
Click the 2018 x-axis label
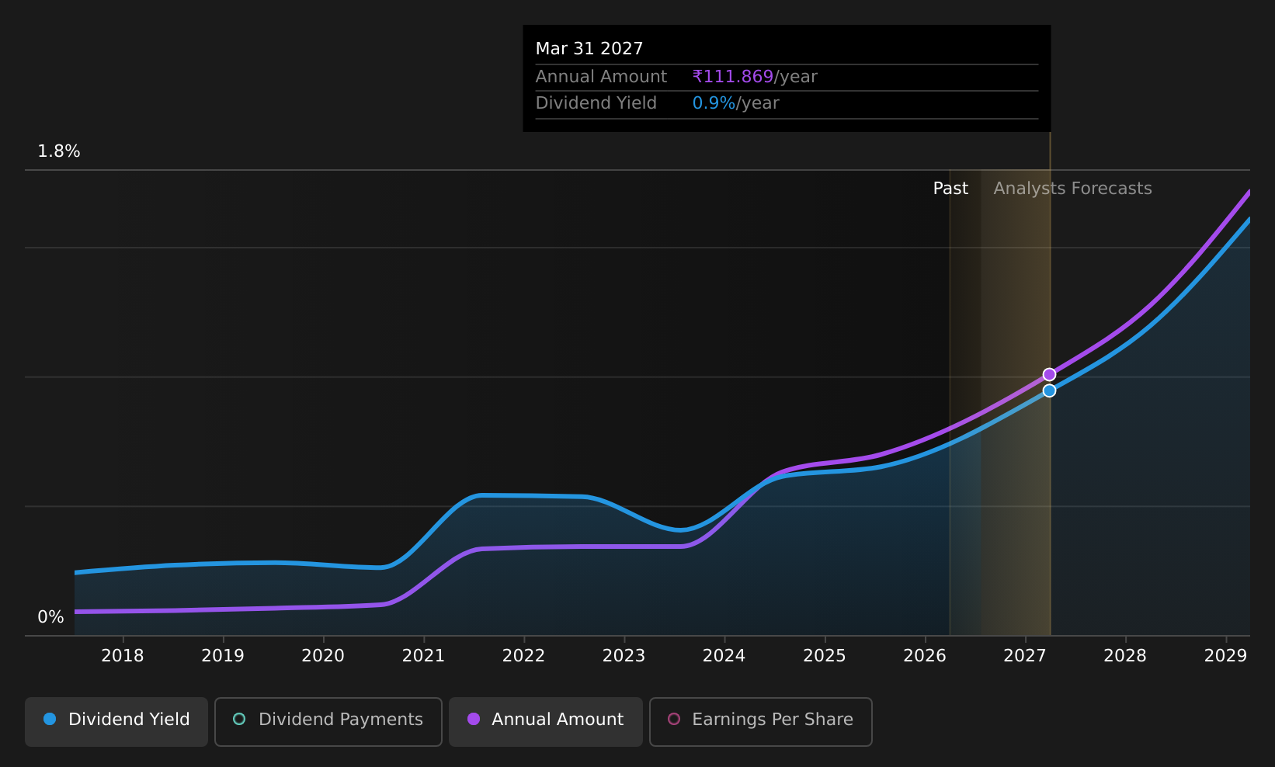click(123, 656)
